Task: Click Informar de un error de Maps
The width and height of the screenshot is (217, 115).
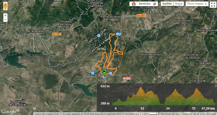Action: [x=199, y=114]
